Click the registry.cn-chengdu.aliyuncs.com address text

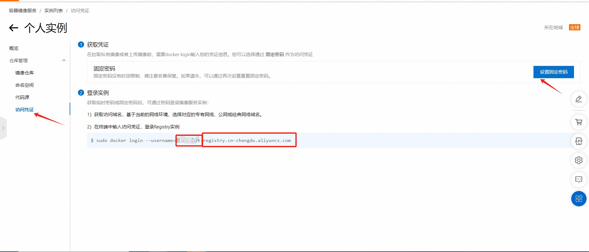coord(247,140)
